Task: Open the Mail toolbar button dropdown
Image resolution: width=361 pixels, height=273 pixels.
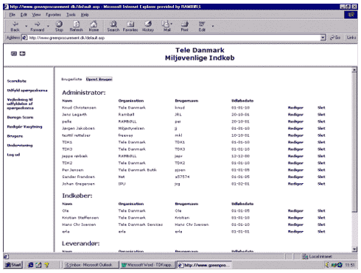Action: tap(171, 24)
